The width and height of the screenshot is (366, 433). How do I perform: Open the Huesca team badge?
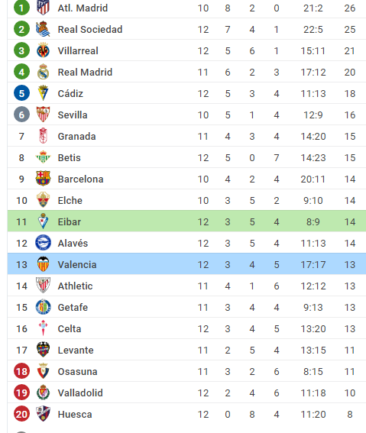click(x=43, y=414)
